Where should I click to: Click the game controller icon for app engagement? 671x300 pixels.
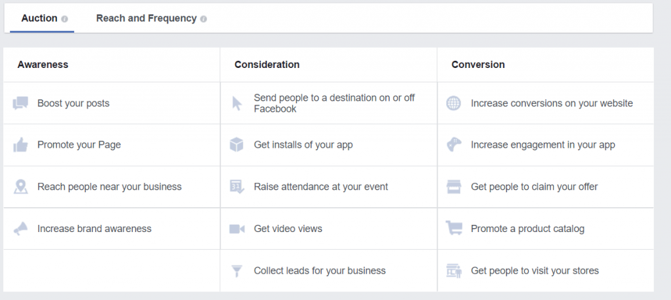[x=453, y=145]
